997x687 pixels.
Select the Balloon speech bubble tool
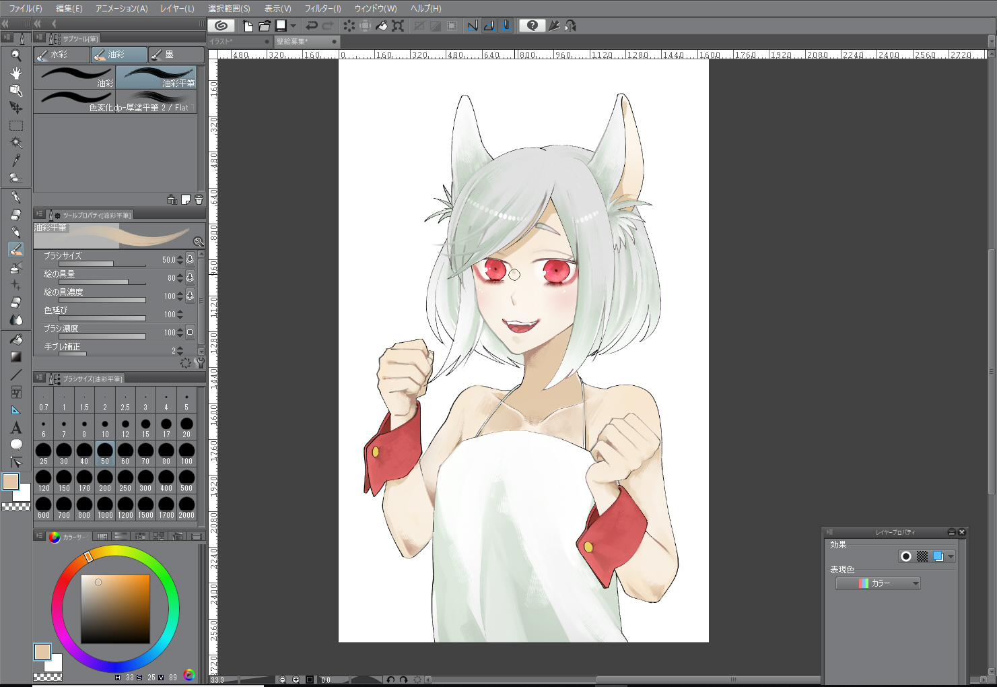[16, 445]
